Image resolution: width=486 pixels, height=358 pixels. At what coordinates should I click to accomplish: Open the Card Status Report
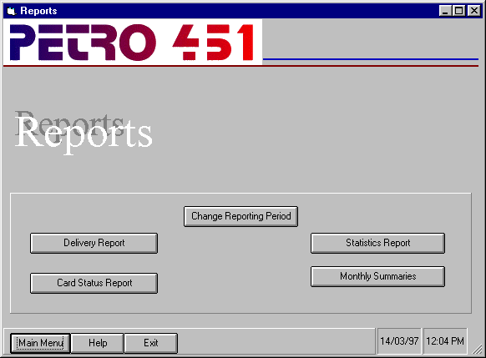[x=94, y=283]
